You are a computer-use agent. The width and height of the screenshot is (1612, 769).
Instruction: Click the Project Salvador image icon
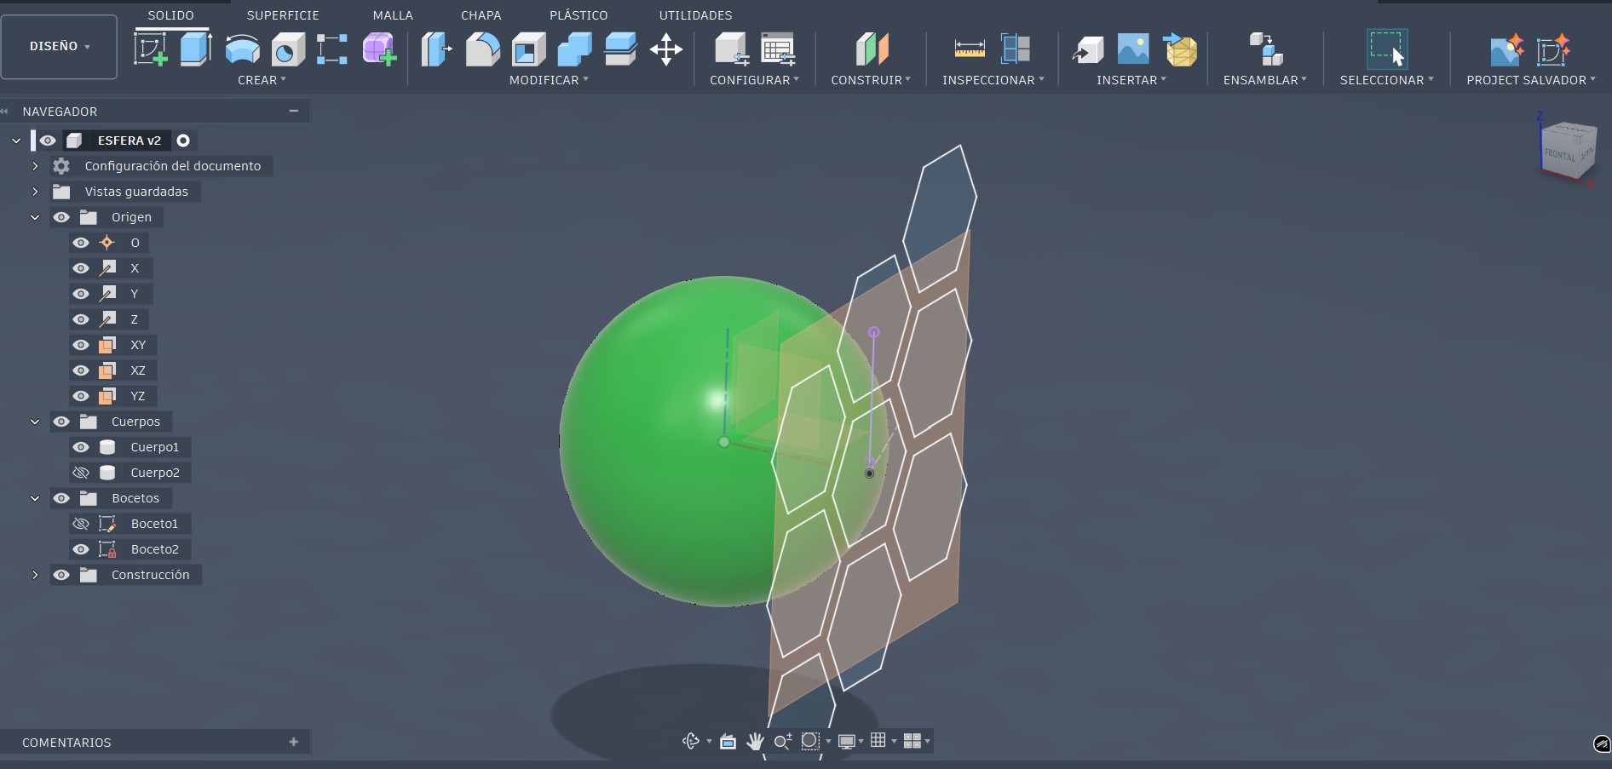click(1506, 49)
